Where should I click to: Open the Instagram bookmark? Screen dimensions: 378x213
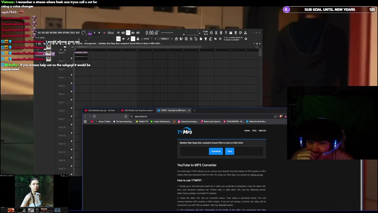(x=188, y=122)
